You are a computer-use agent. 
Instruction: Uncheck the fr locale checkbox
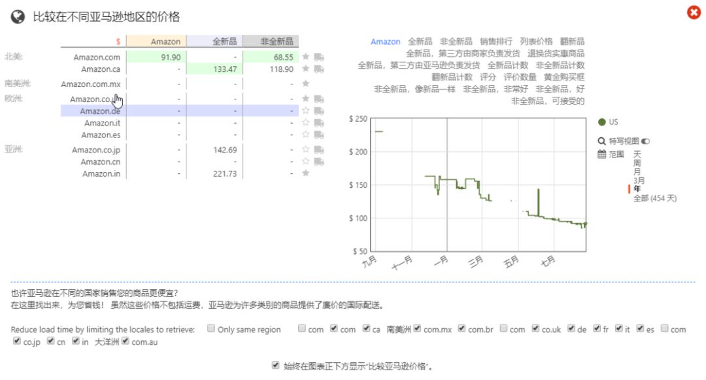tap(597, 328)
